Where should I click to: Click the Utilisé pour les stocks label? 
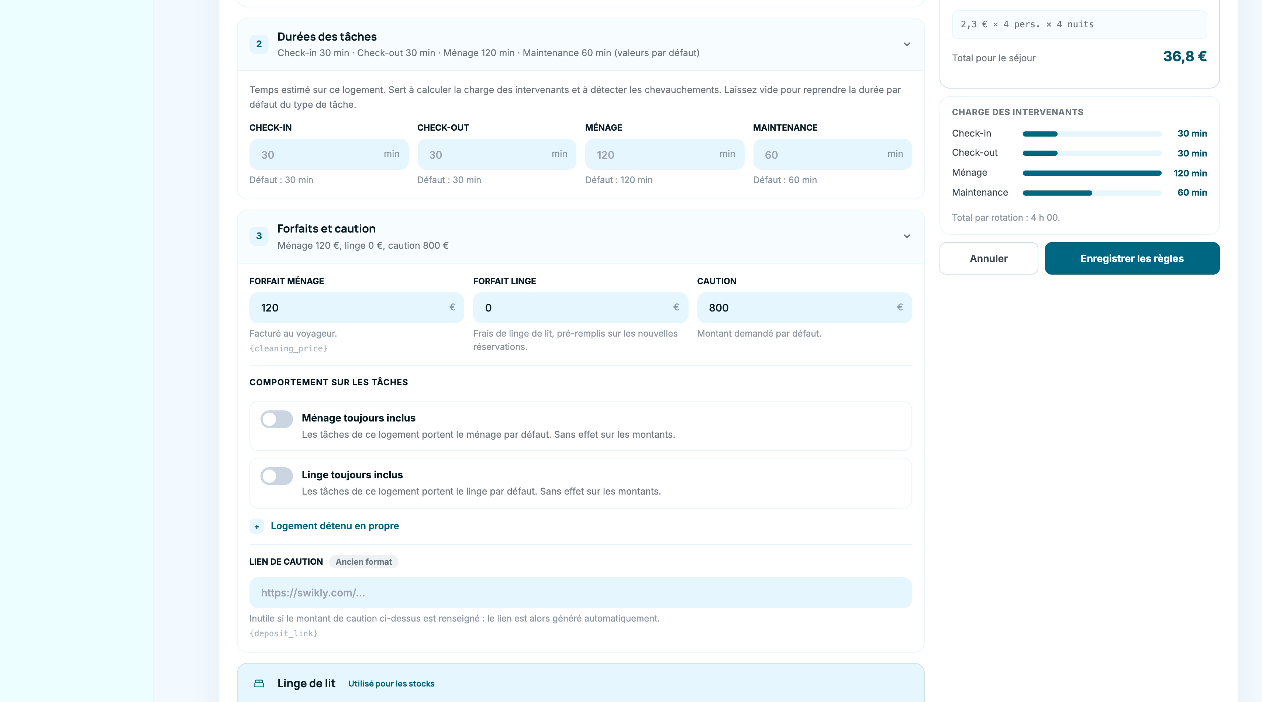pos(391,684)
